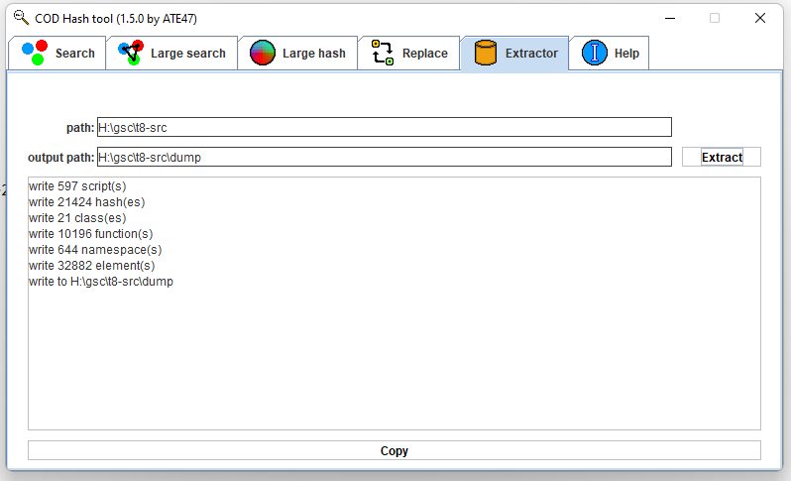This screenshot has width=791, height=481.
Task: Click the line 'write 644 namespace(s)'
Action: 95,250
